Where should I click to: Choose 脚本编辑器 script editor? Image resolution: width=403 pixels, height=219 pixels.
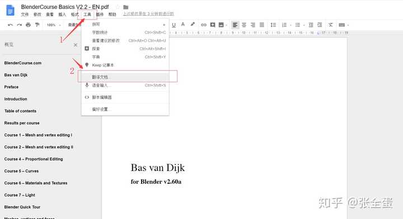click(x=125, y=97)
